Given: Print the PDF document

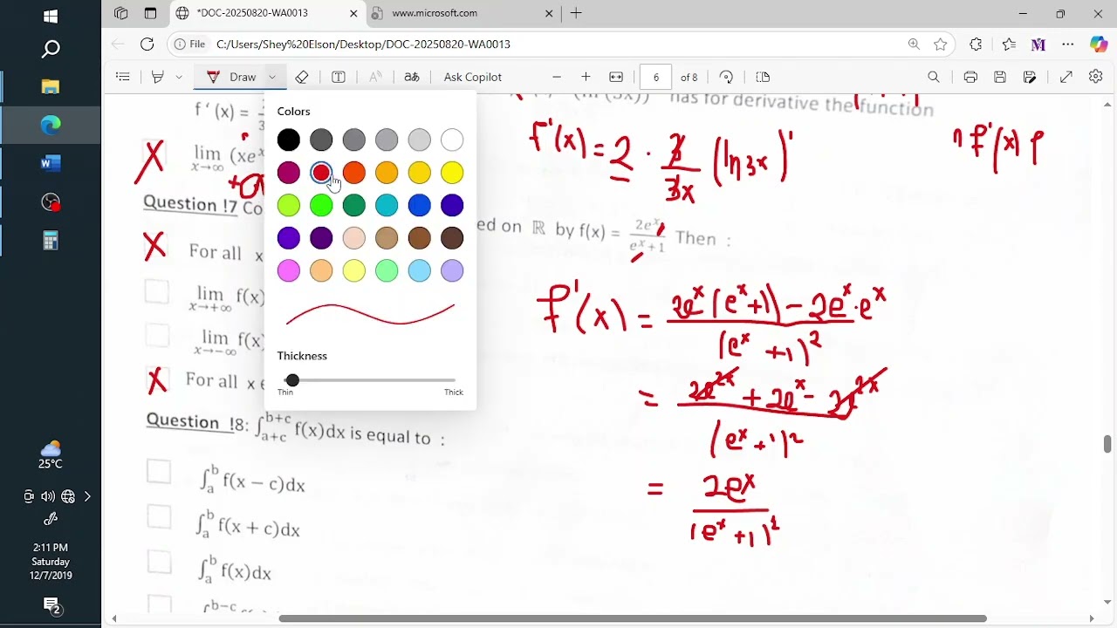Looking at the screenshot, I should 970,77.
